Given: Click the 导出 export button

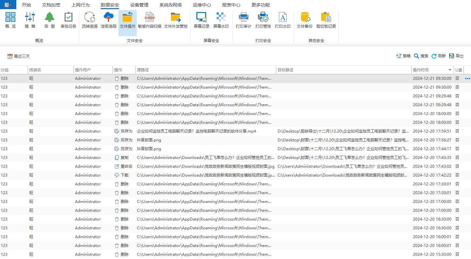Looking at the screenshot, I should point(456,56).
